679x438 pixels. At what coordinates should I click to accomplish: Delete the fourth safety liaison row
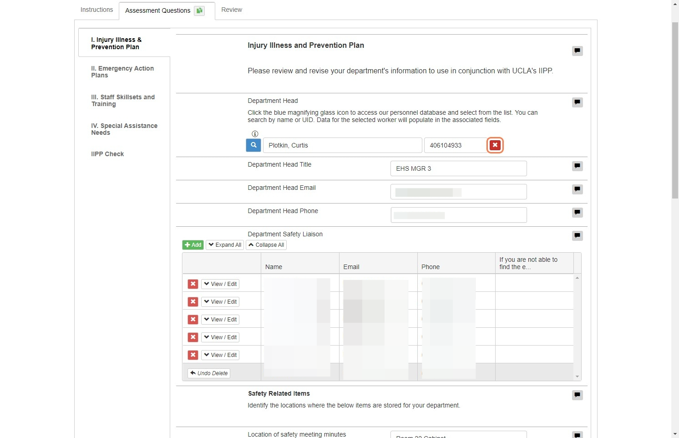(193, 337)
